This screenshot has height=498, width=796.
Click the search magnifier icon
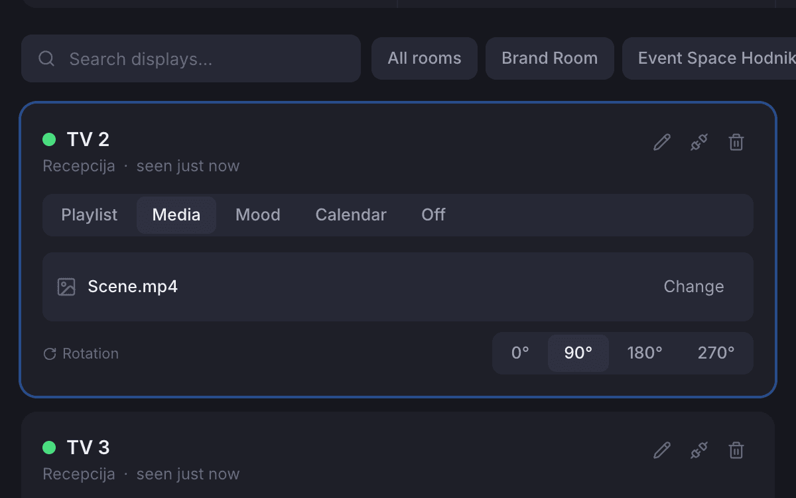pyautogui.click(x=46, y=58)
